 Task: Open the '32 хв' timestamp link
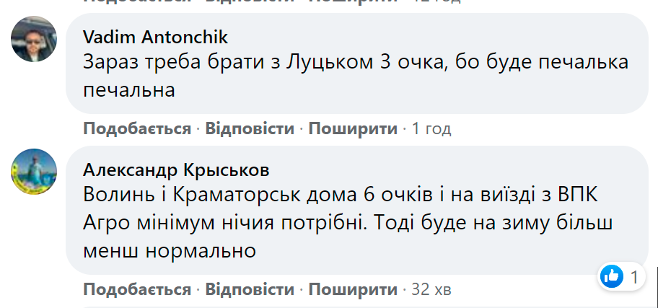431,290
